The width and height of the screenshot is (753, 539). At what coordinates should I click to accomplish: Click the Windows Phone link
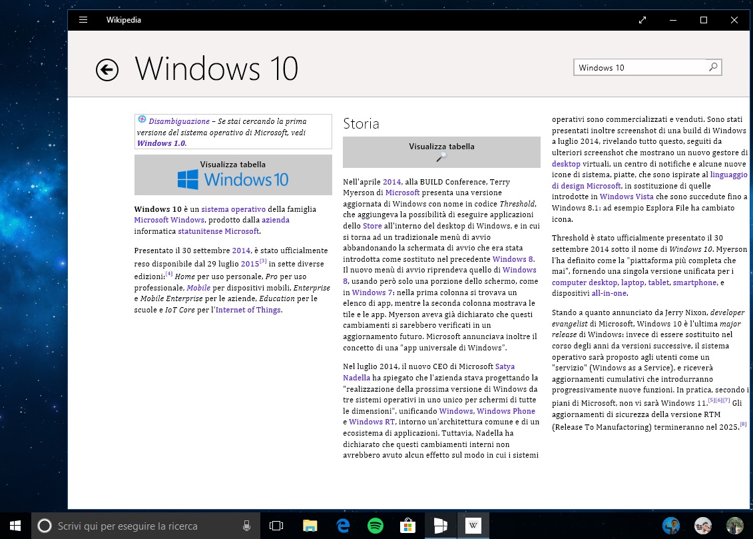(x=506, y=410)
